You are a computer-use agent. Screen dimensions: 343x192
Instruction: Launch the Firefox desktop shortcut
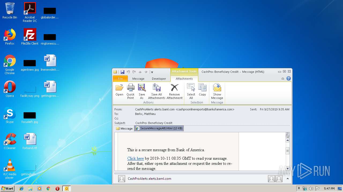(10, 37)
